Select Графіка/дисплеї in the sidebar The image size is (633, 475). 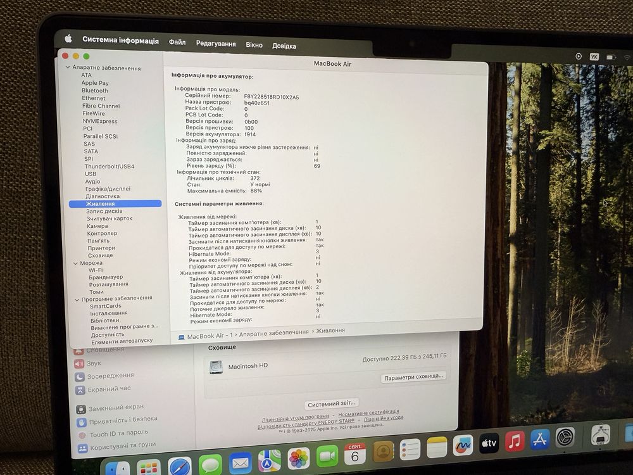pyautogui.click(x=108, y=189)
